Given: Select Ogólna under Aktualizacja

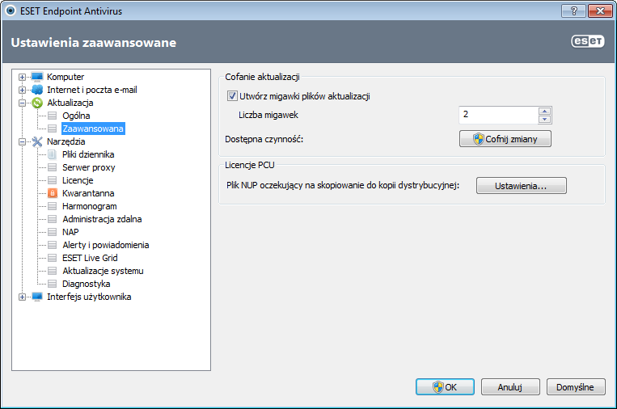Looking at the screenshot, I should pos(76,116).
